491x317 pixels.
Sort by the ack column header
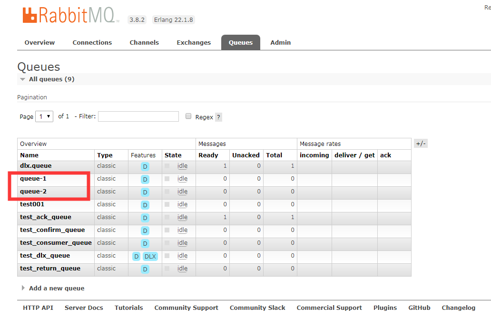[385, 155]
